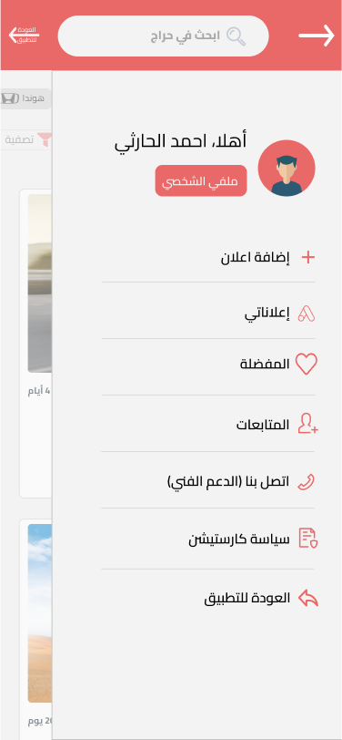Click العودة للتطبيق left arrow in header
Viewport: 342px width, 740px height.
click(24, 36)
